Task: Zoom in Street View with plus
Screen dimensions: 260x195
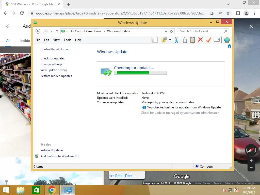Action: click(251, 160)
